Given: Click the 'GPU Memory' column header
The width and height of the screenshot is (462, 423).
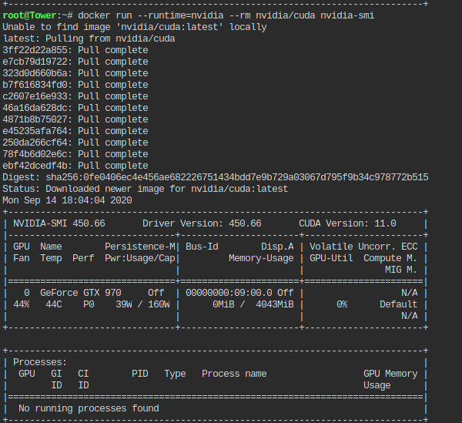Looking at the screenshot, I should 390,374.
